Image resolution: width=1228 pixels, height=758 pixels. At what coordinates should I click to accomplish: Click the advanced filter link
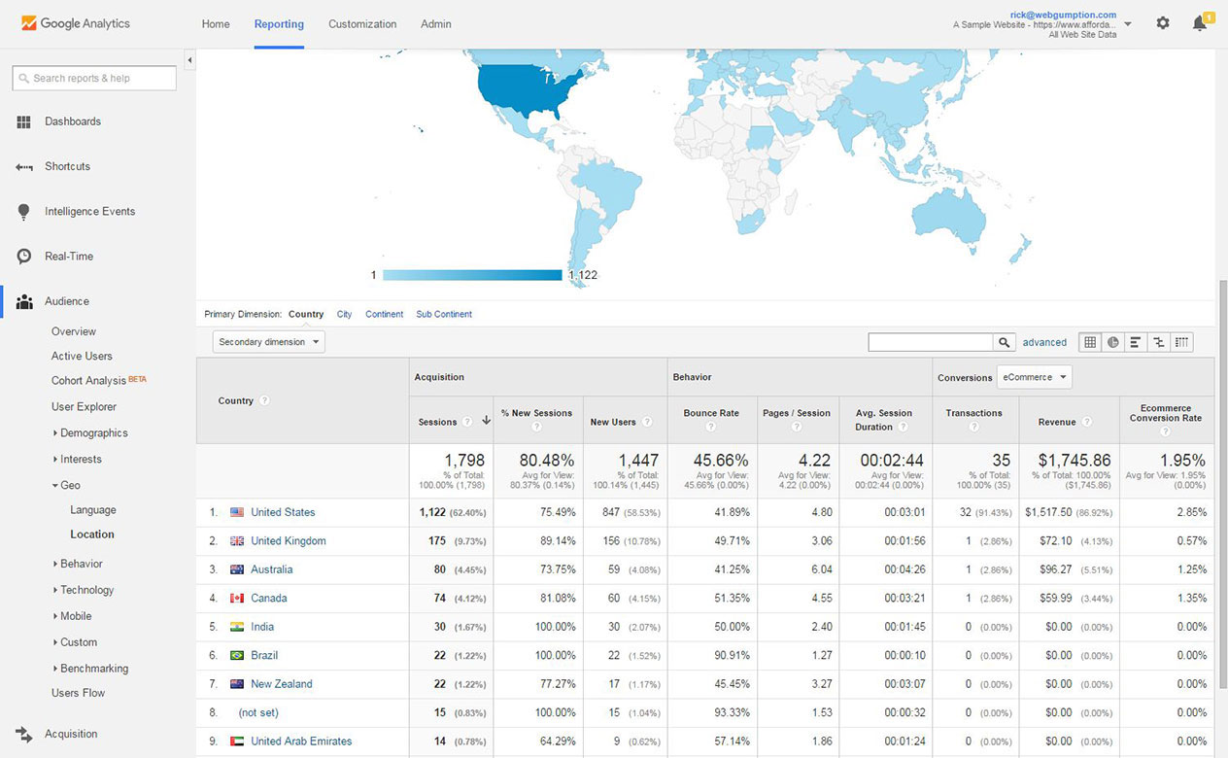(x=1044, y=342)
